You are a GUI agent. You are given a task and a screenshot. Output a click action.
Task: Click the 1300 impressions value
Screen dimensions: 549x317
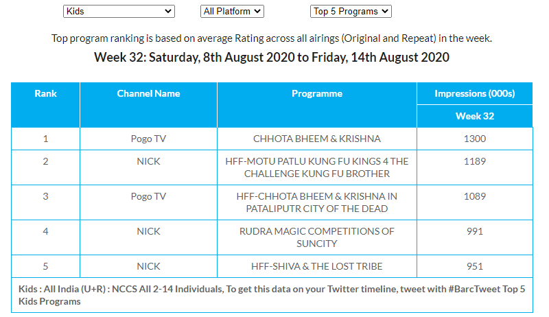coord(474,139)
